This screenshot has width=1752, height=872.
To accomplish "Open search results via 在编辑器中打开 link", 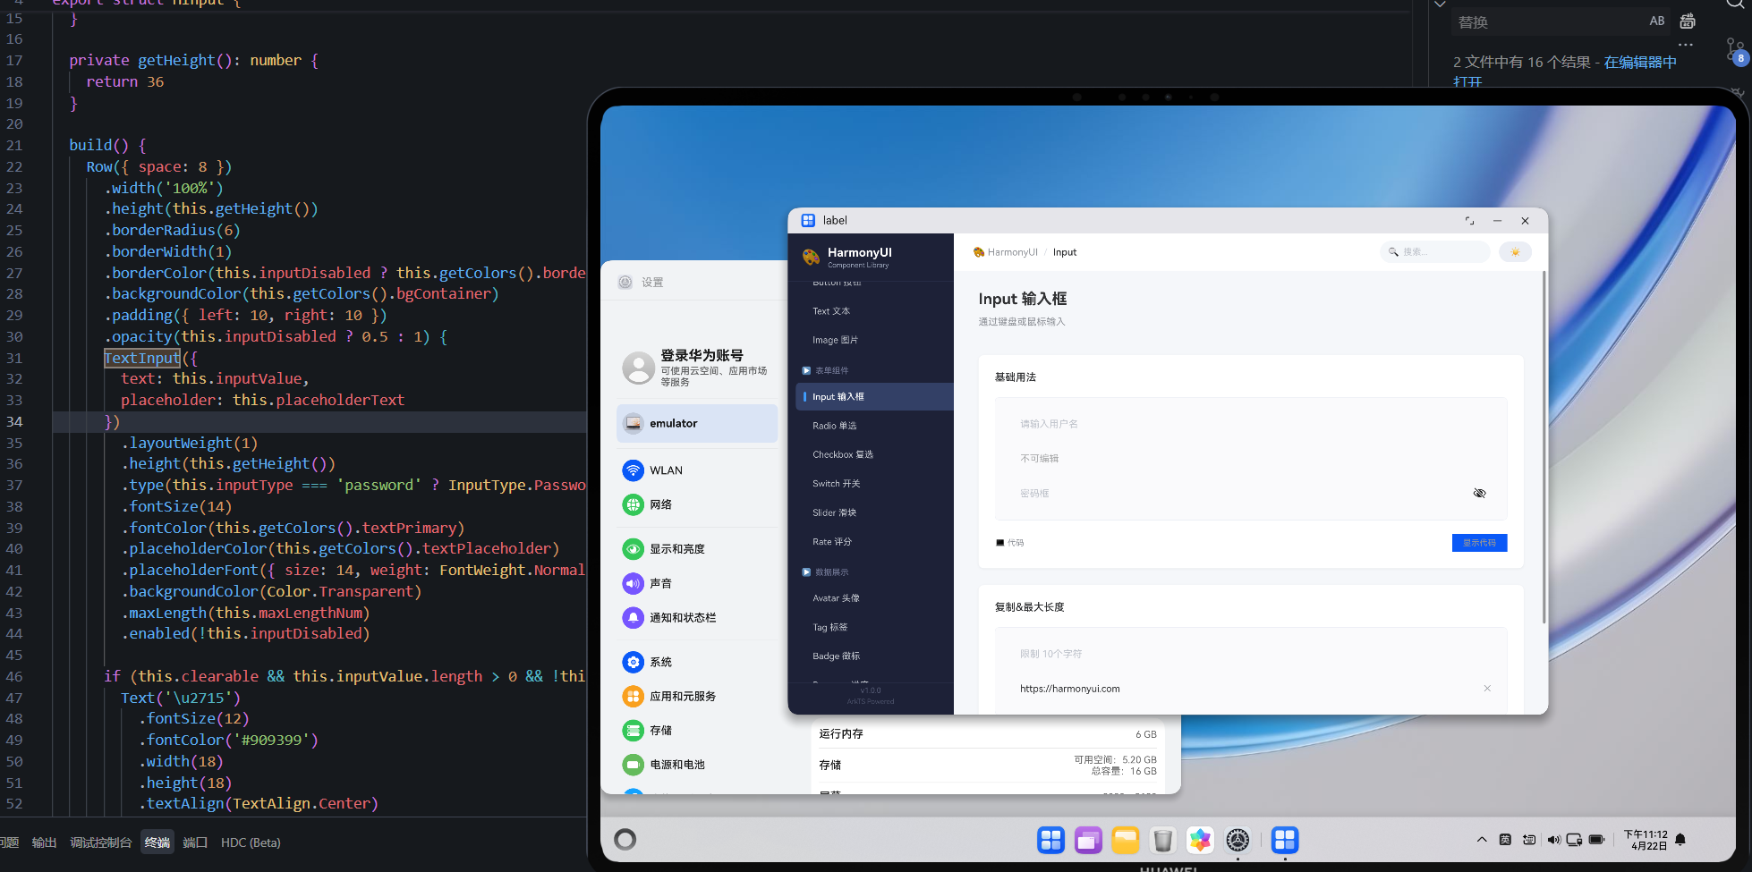I will [x=1640, y=62].
